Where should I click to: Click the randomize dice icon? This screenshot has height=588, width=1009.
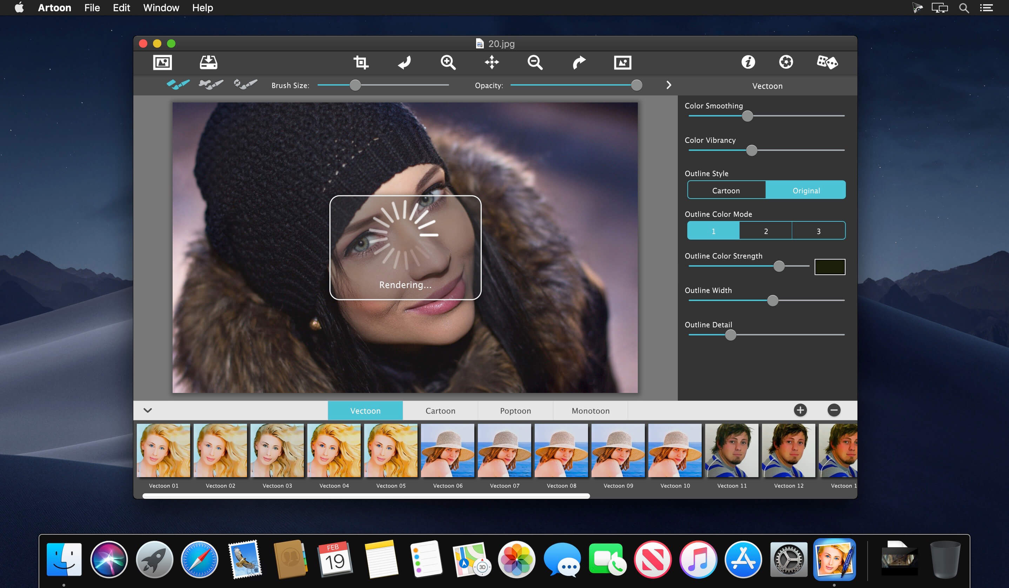point(827,62)
